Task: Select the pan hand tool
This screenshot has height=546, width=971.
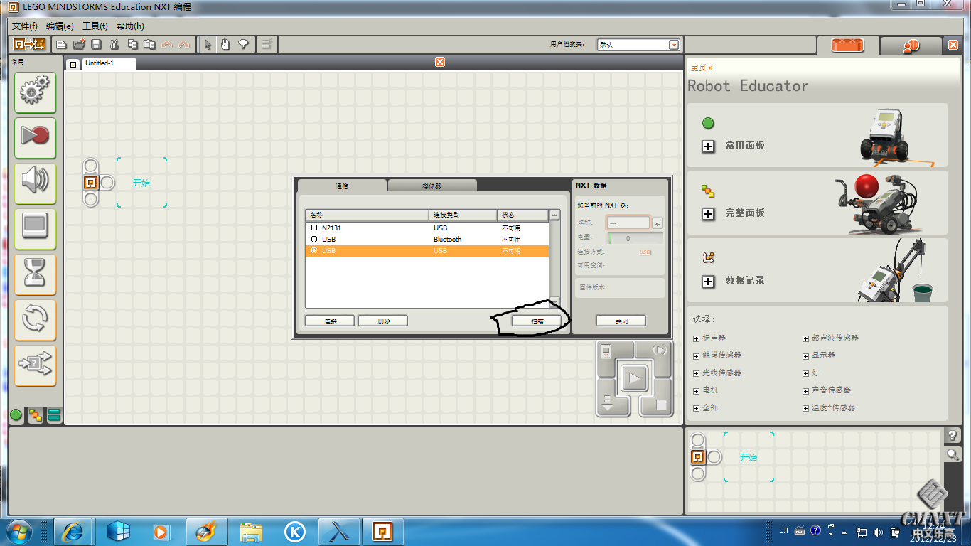Action: [225, 45]
